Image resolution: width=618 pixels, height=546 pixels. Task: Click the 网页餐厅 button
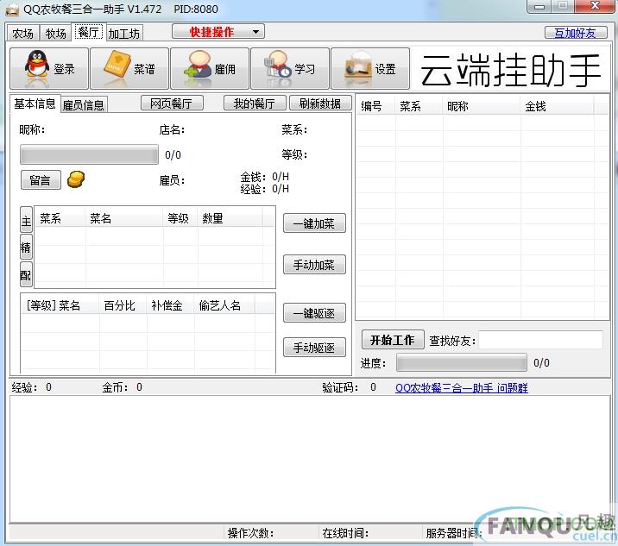point(172,104)
